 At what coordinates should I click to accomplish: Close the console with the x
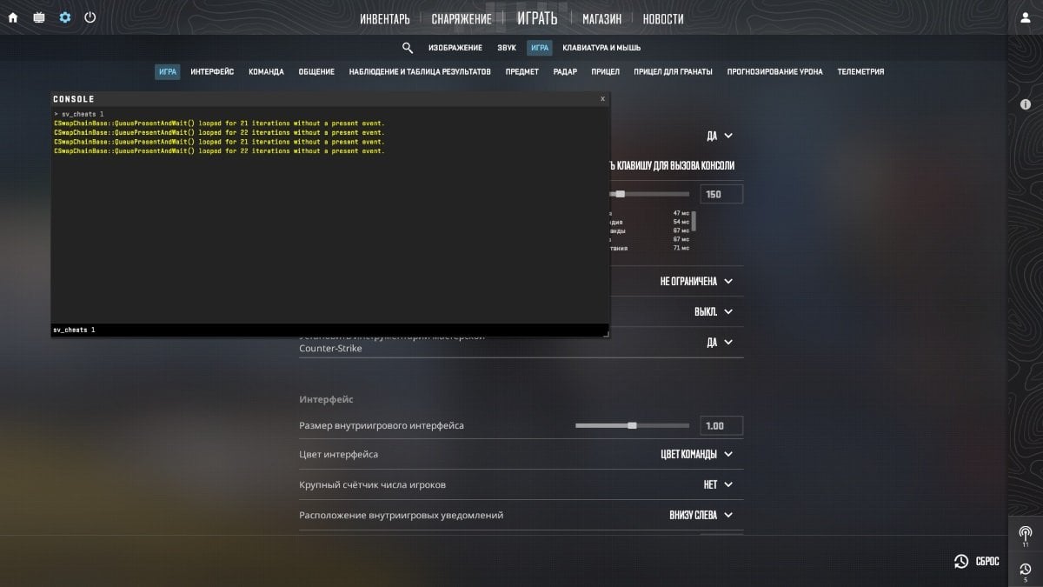602,99
